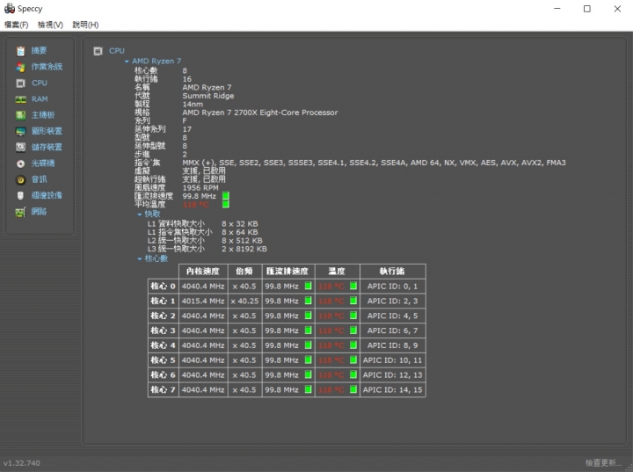Click the CPU chip icon in sidebar
633x472 pixels.
pos(20,84)
